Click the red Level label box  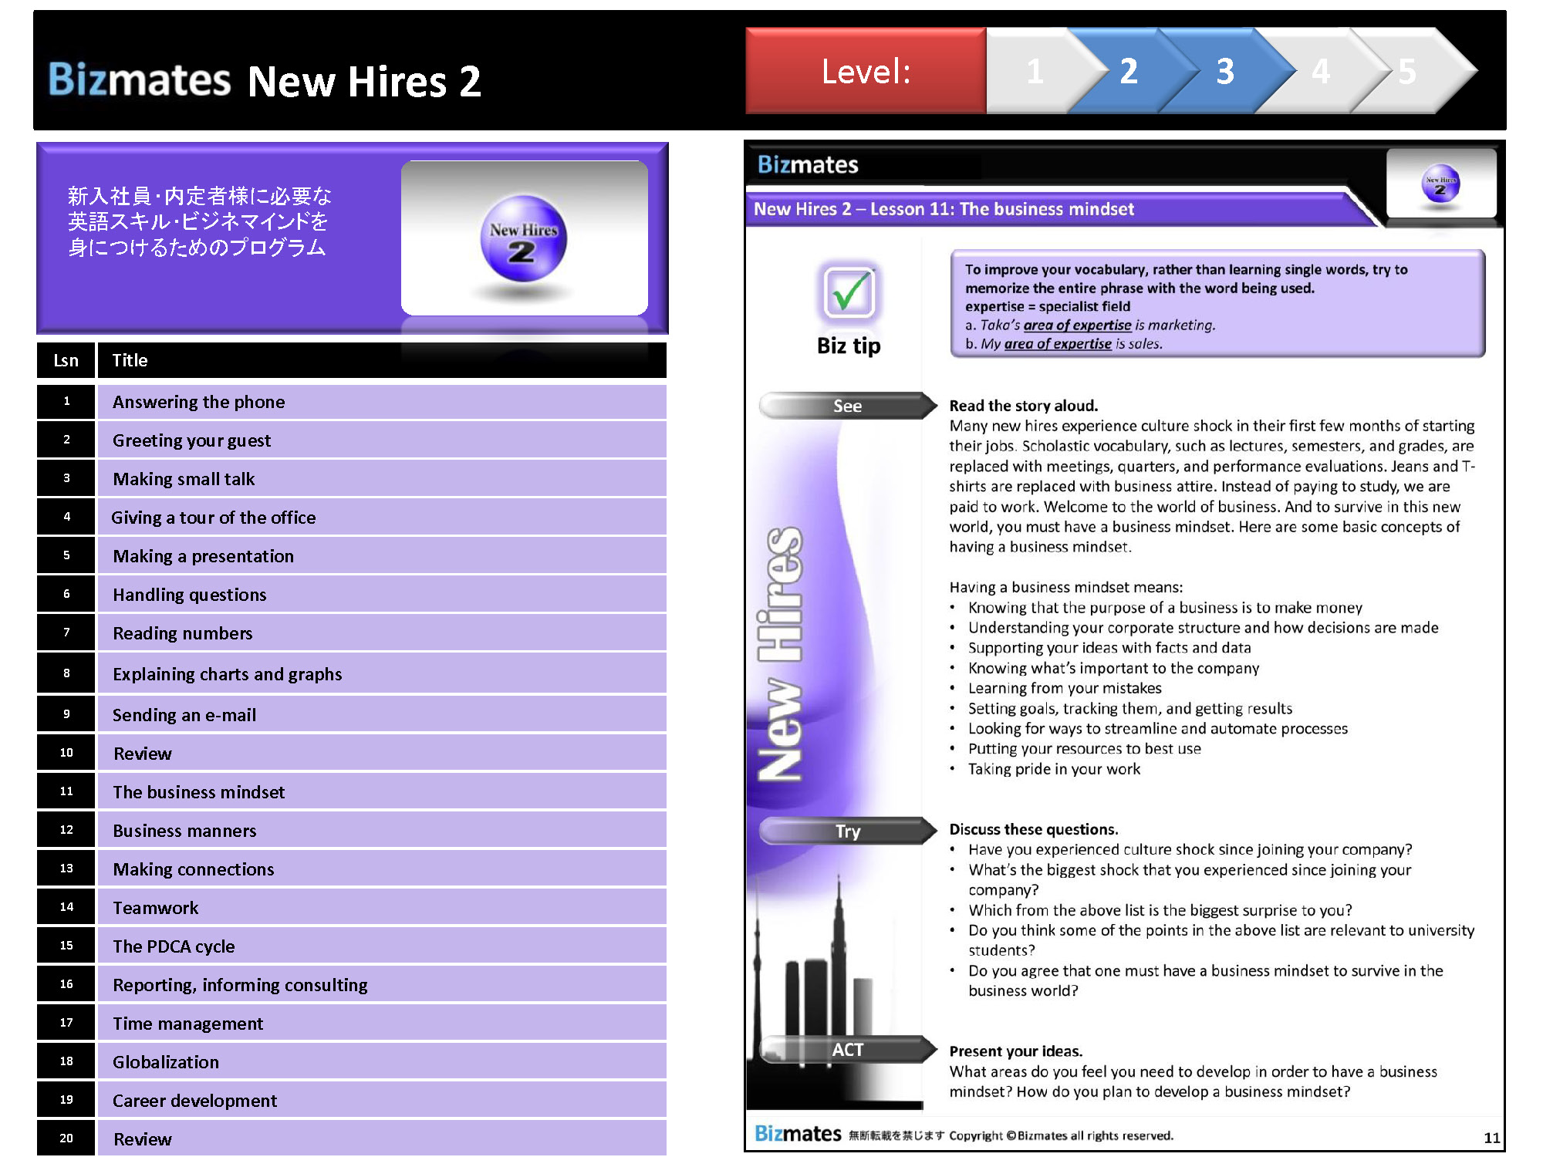tap(866, 71)
